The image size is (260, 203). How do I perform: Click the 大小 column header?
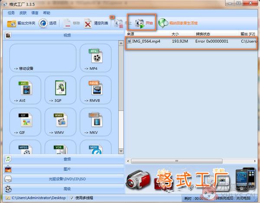[175, 34]
